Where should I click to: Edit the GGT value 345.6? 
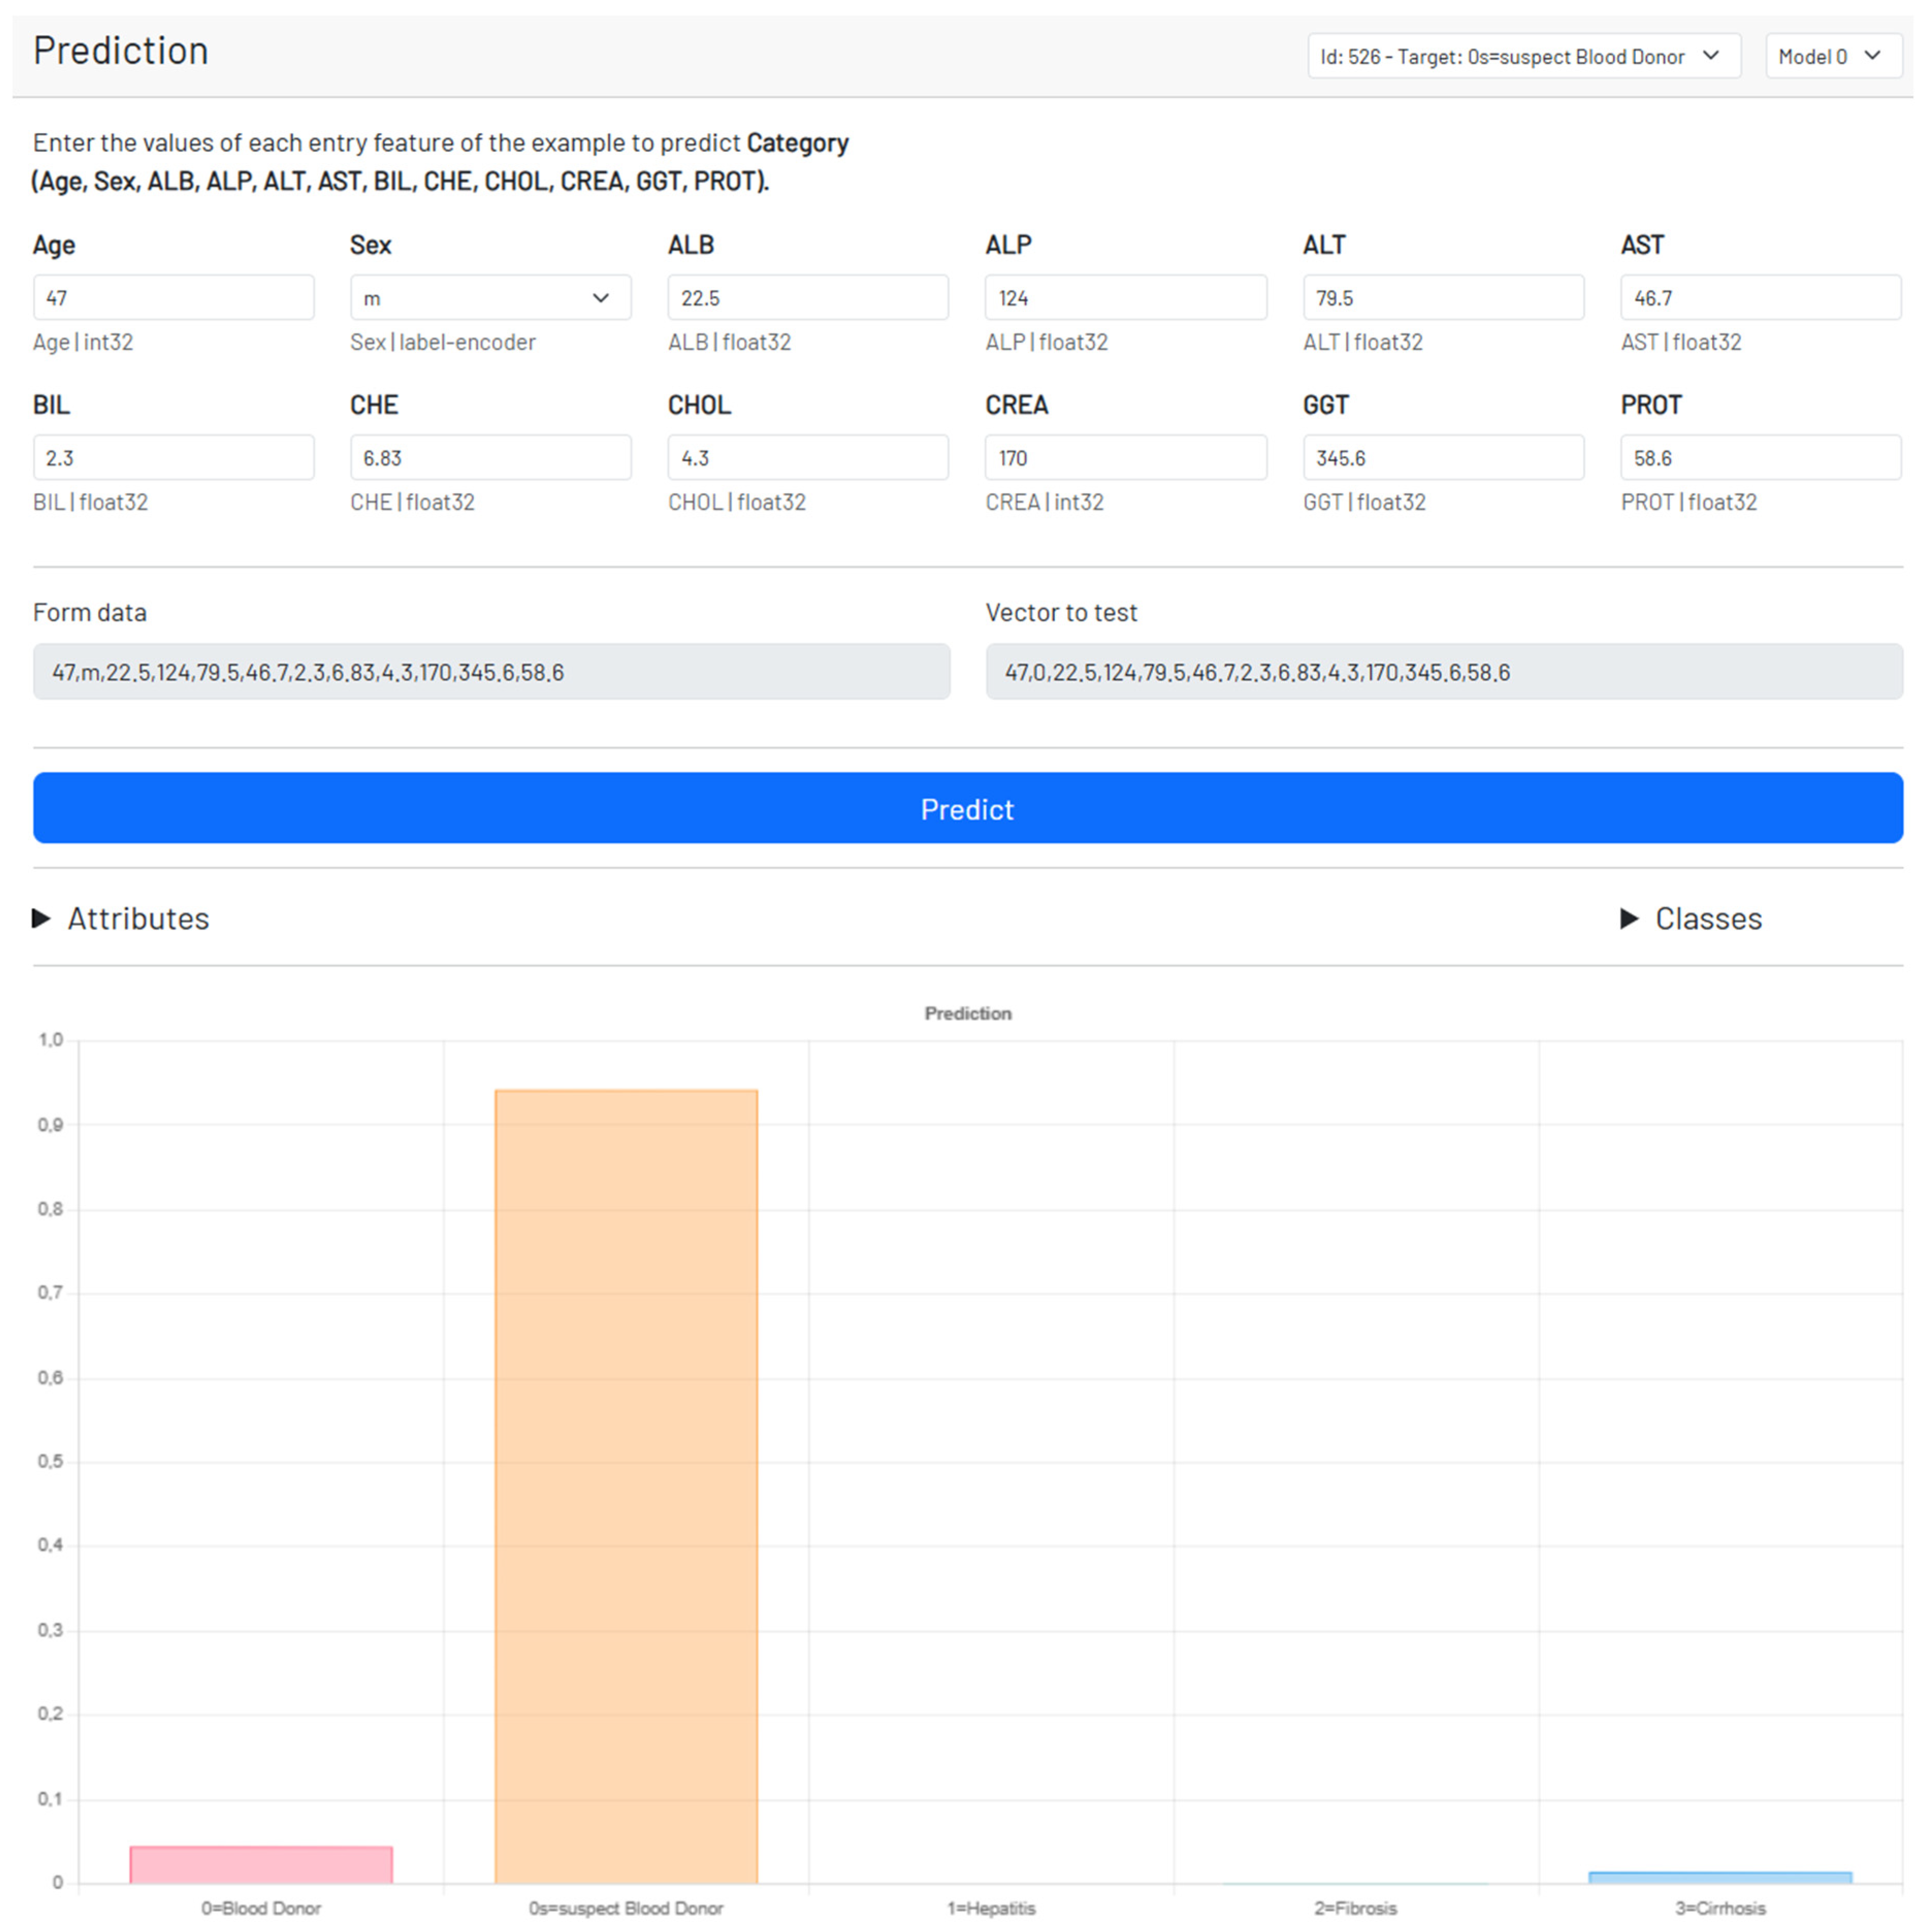pyautogui.click(x=1442, y=458)
